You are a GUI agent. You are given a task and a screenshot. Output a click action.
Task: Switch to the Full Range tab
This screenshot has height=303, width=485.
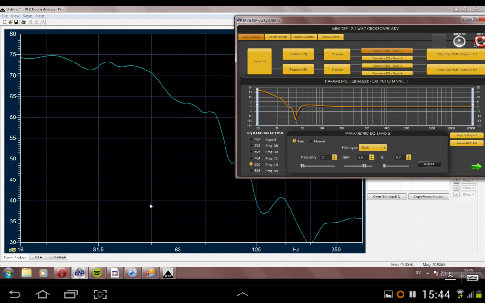tap(57, 257)
